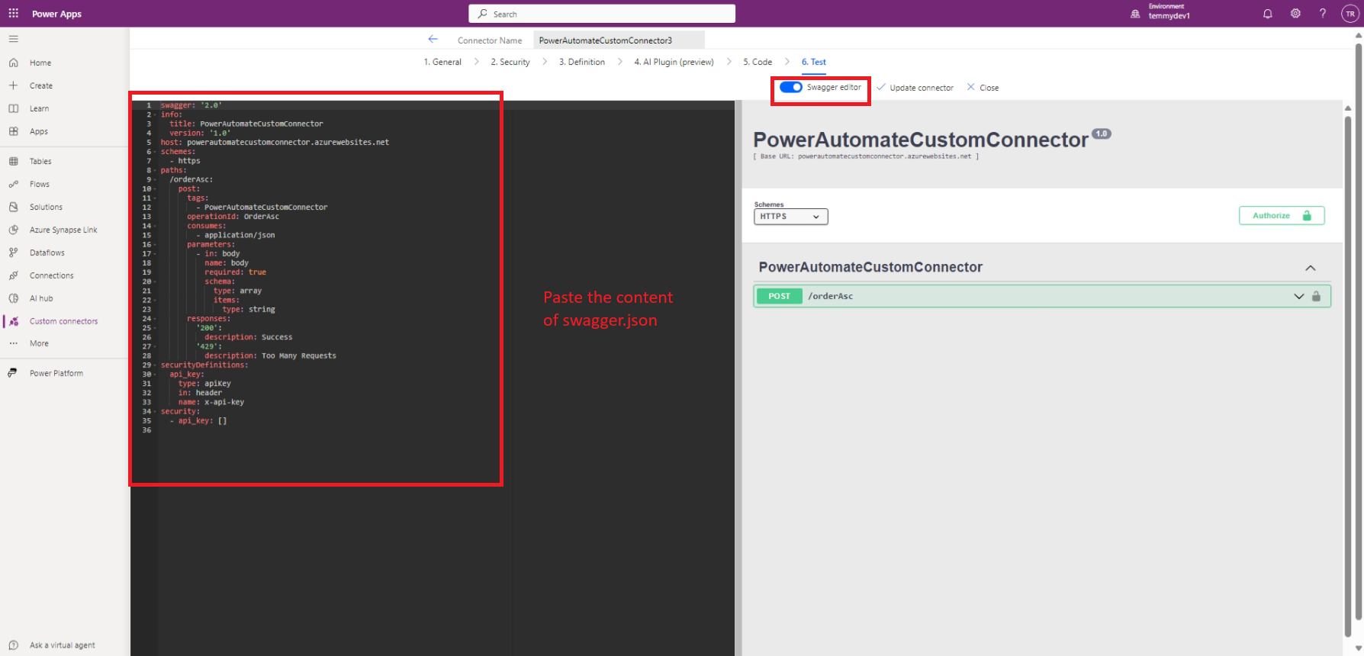The height and width of the screenshot is (656, 1364).
Task: Click the Power Apps title text
Action: 56,14
